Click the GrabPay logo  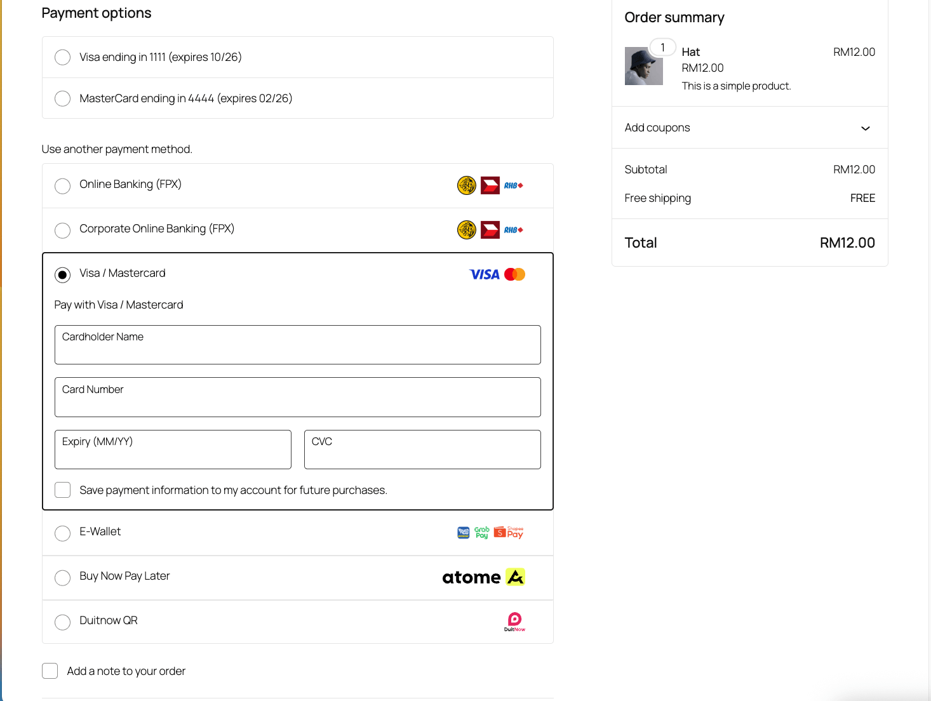click(482, 533)
